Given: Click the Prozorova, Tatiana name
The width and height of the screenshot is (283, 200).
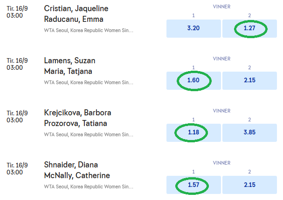Looking at the screenshot, I should pyautogui.click(x=76, y=123).
